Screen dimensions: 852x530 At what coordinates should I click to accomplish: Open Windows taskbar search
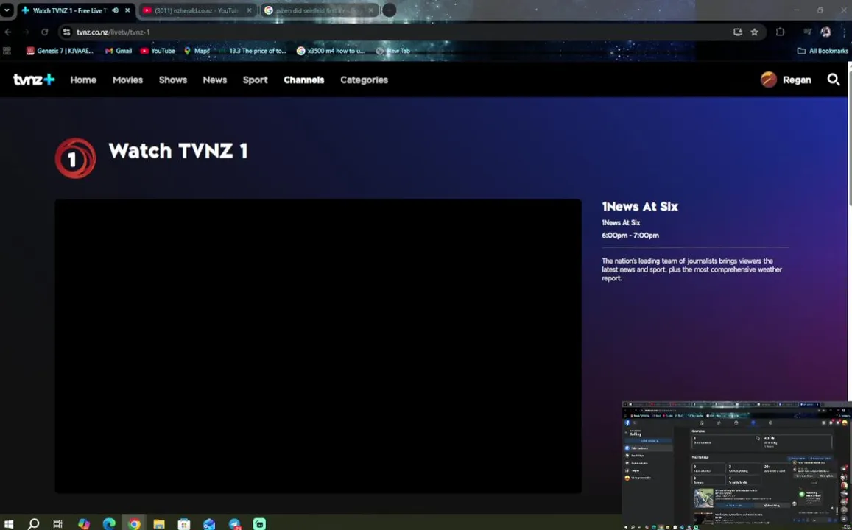34,523
